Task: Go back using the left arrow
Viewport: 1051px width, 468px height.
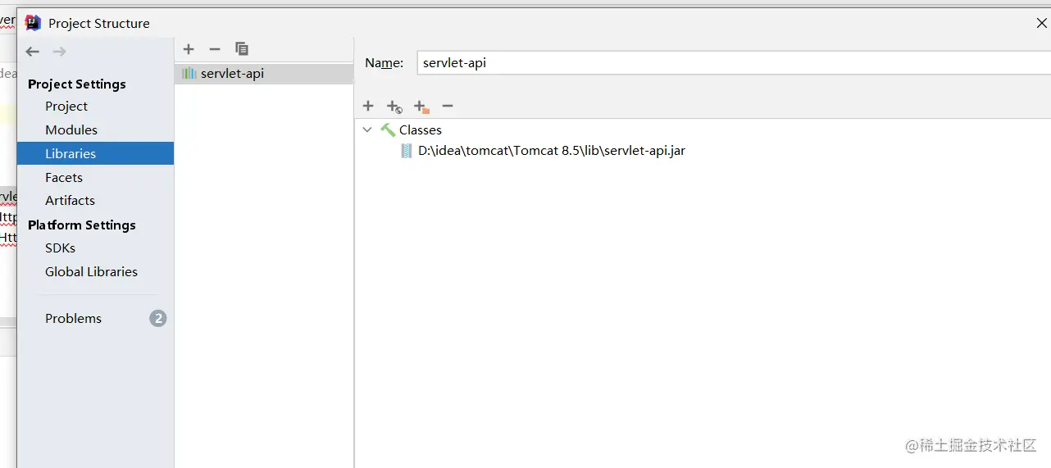Action: pos(32,52)
